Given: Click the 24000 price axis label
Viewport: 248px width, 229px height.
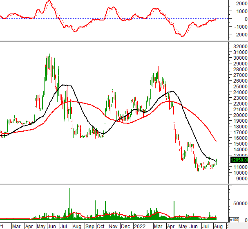Looking at the screenshot, I should 240,92.
